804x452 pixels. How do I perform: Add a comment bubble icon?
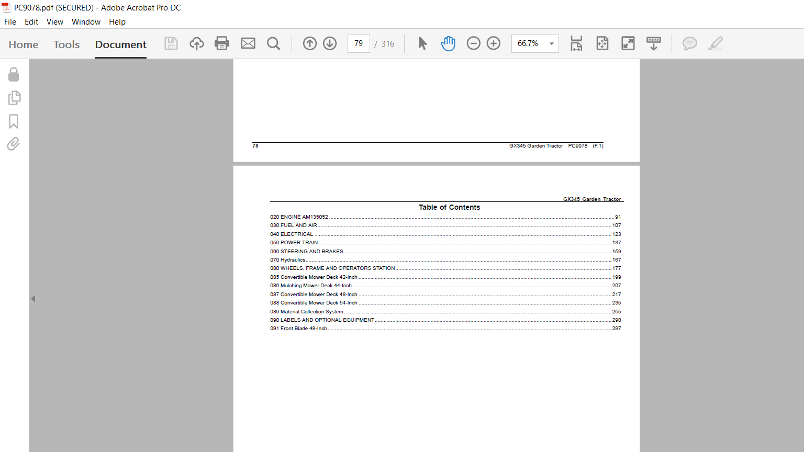point(690,43)
